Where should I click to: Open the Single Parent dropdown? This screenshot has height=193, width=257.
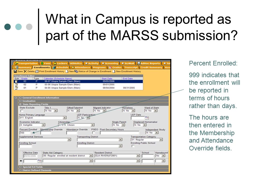coord(123,125)
